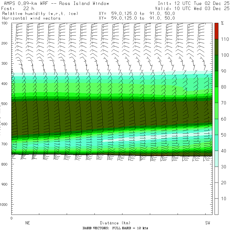Click the pale mint swatch between 30 and 40
The width and height of the screenshot is (231, 231).
pos(216,159)
